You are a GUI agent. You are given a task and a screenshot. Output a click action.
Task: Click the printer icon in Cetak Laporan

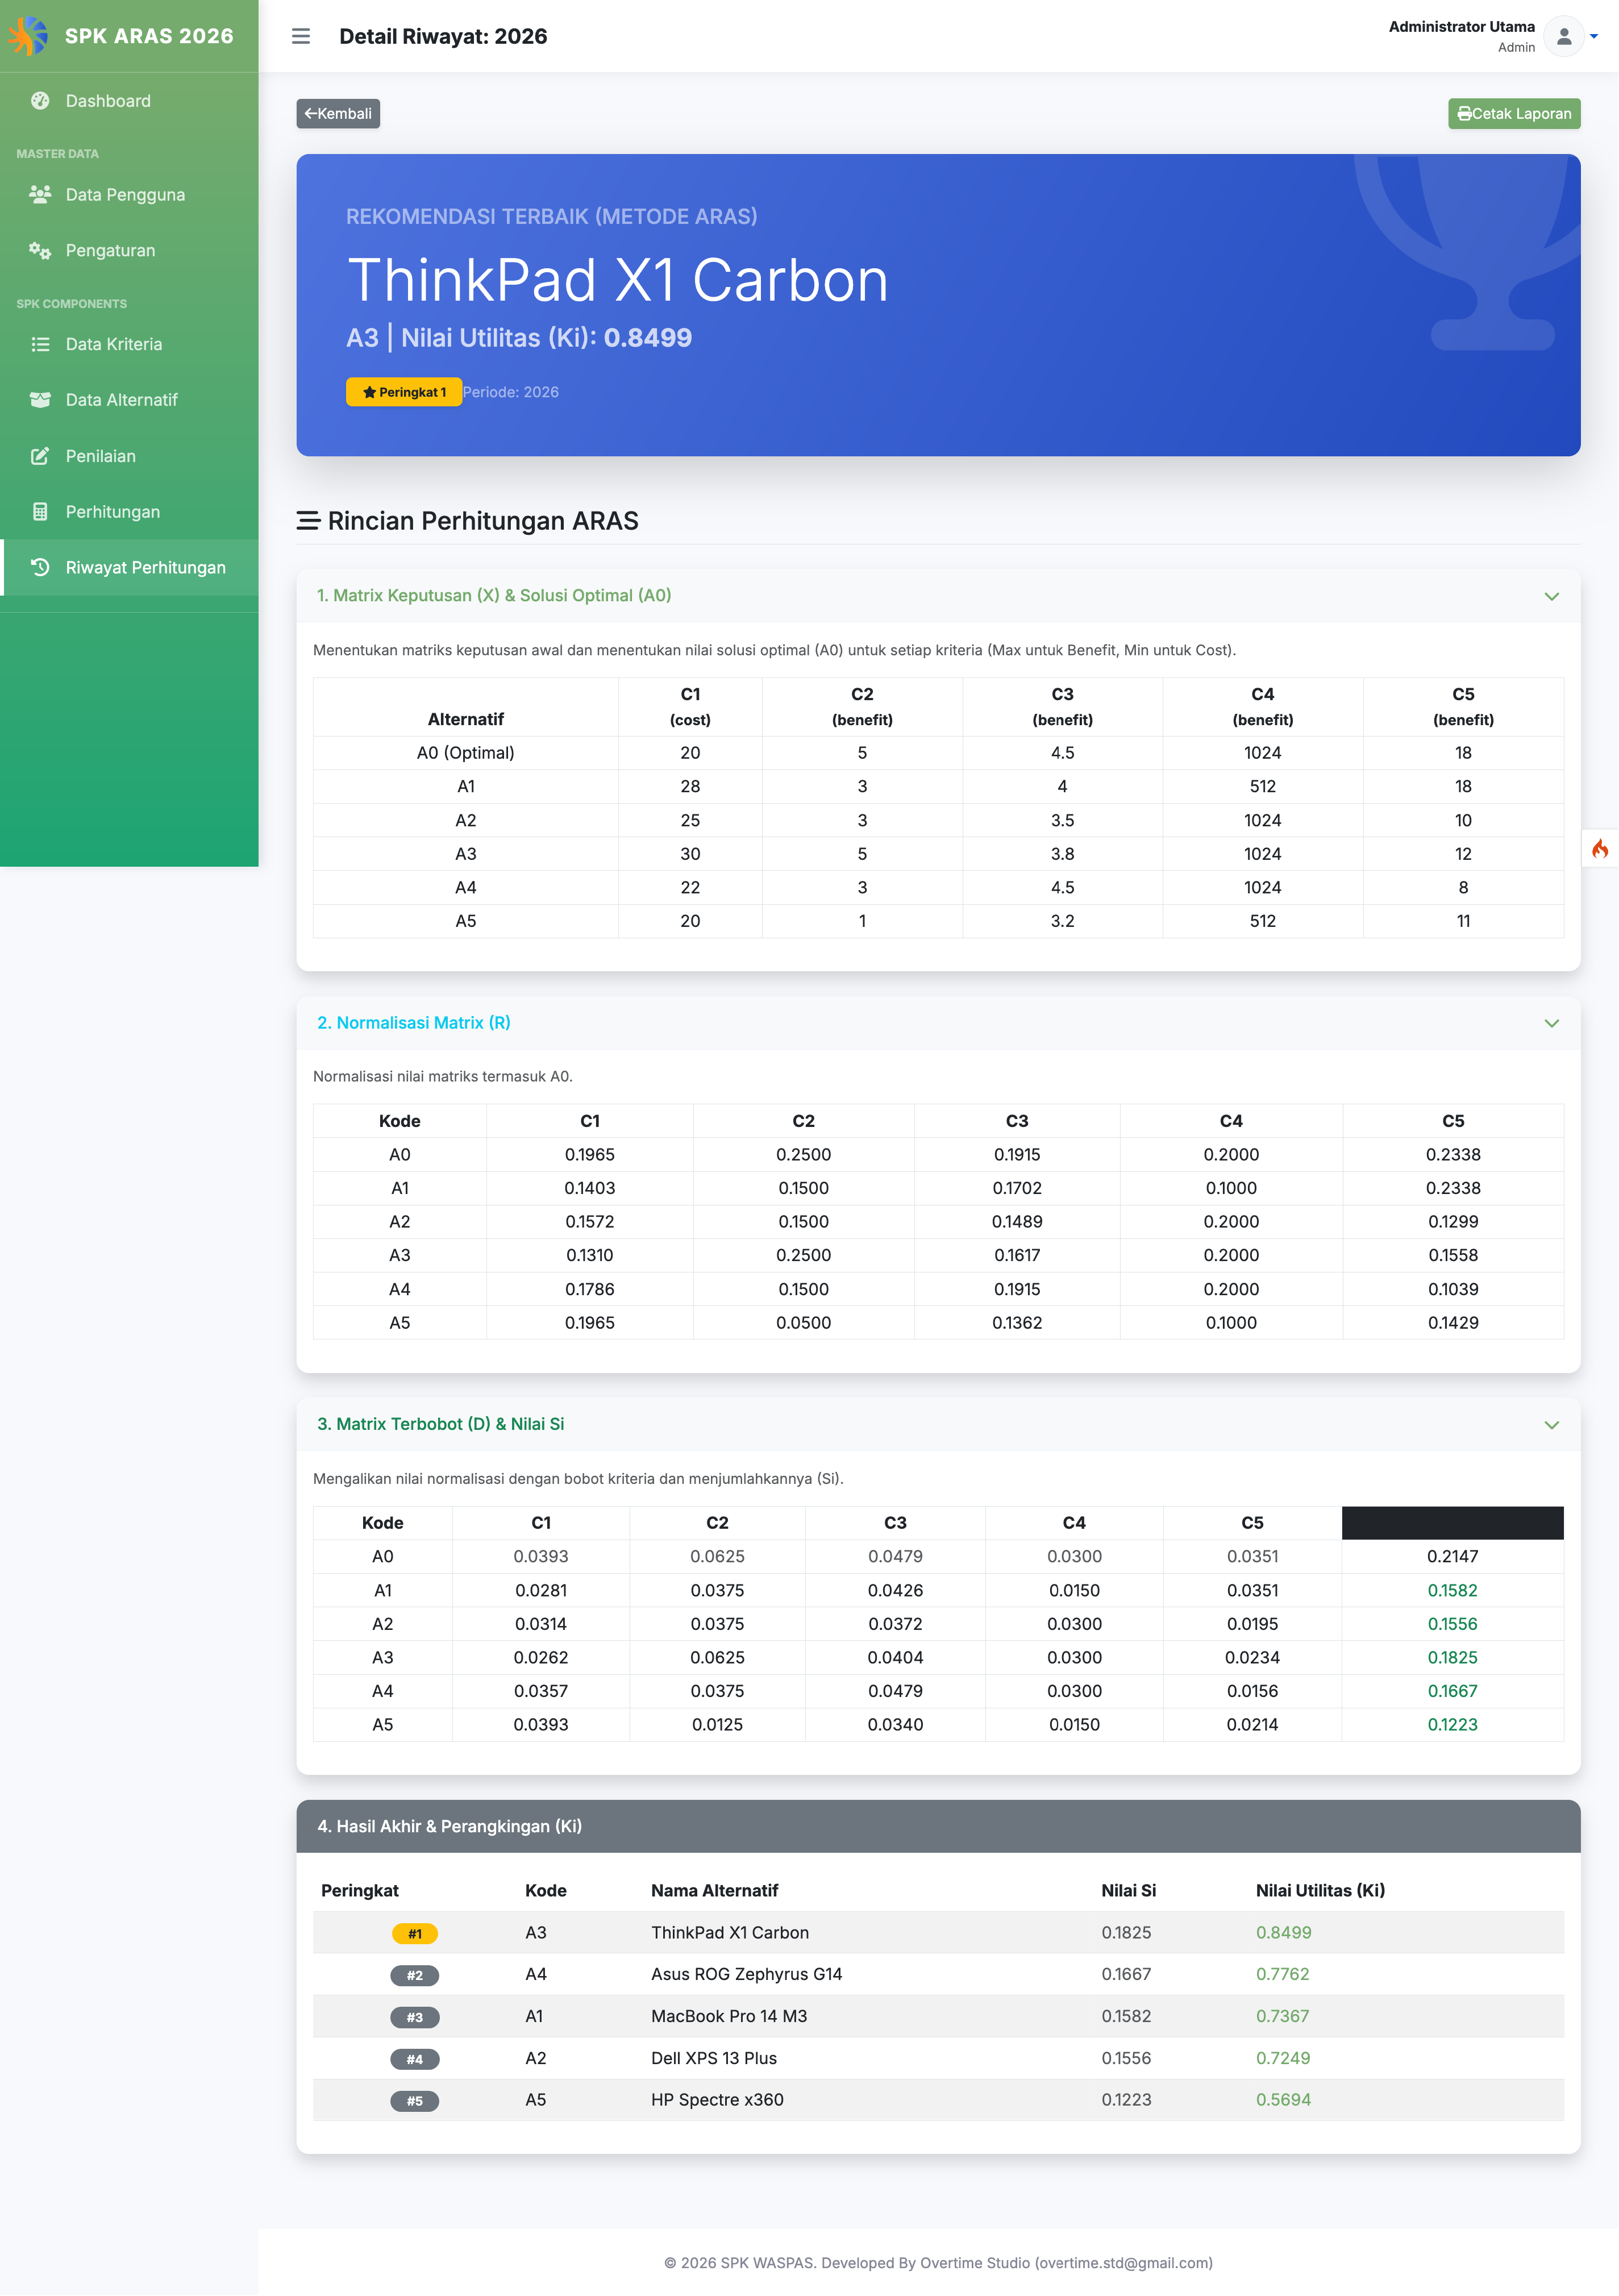[1464, 114]
